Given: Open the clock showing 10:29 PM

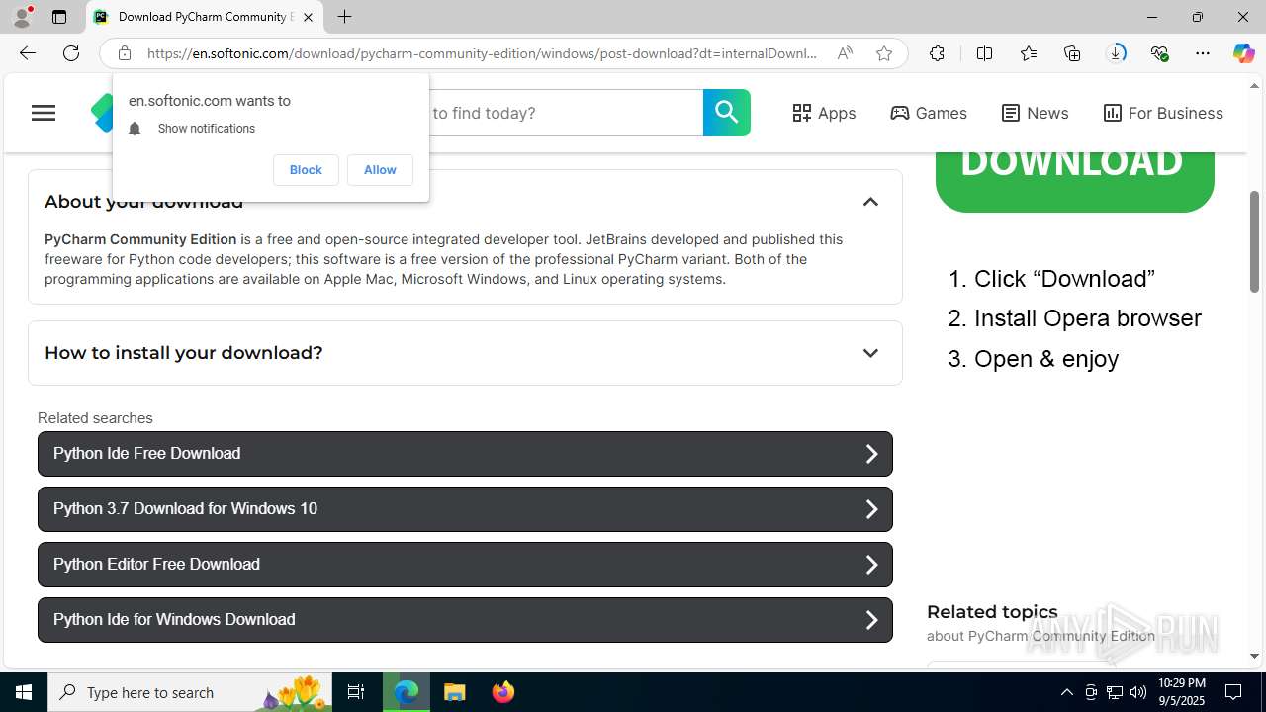Looking at the screenshot, I should click(x=1181, y=692).
